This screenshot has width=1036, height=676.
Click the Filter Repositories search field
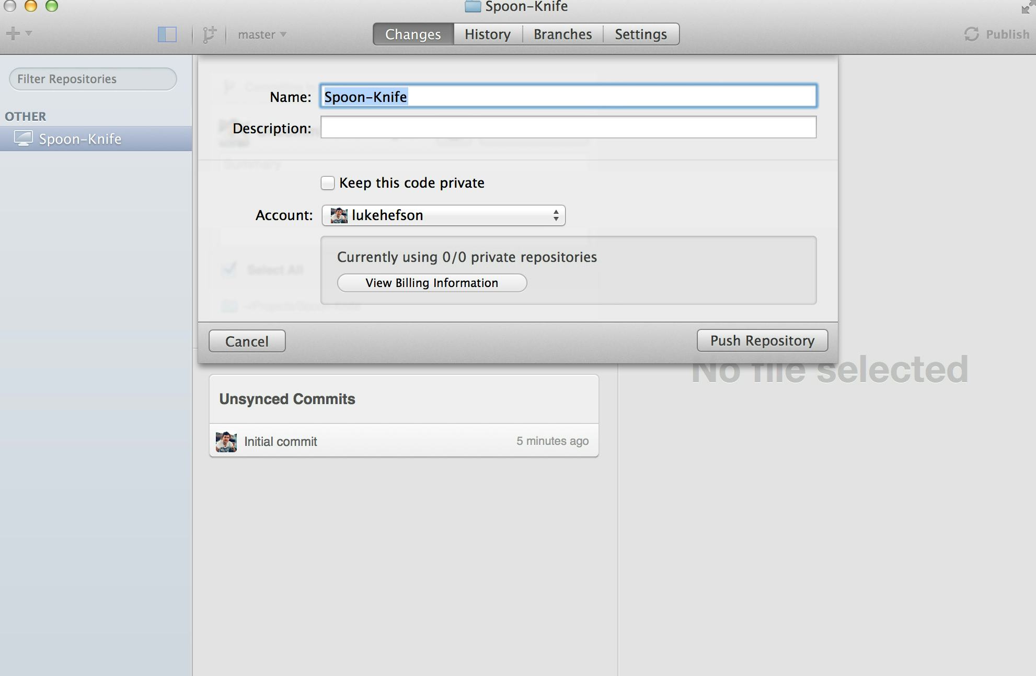pos(93,79)
